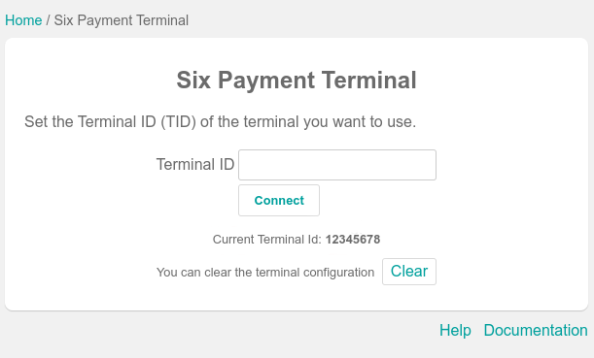
Task: Click the word Payment in the main heading
Action: (266, 81)
